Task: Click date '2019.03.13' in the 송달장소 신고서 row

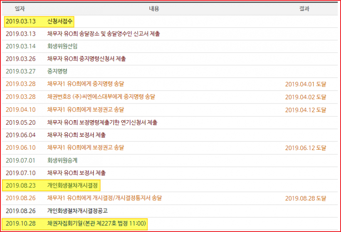Action: 21,34
